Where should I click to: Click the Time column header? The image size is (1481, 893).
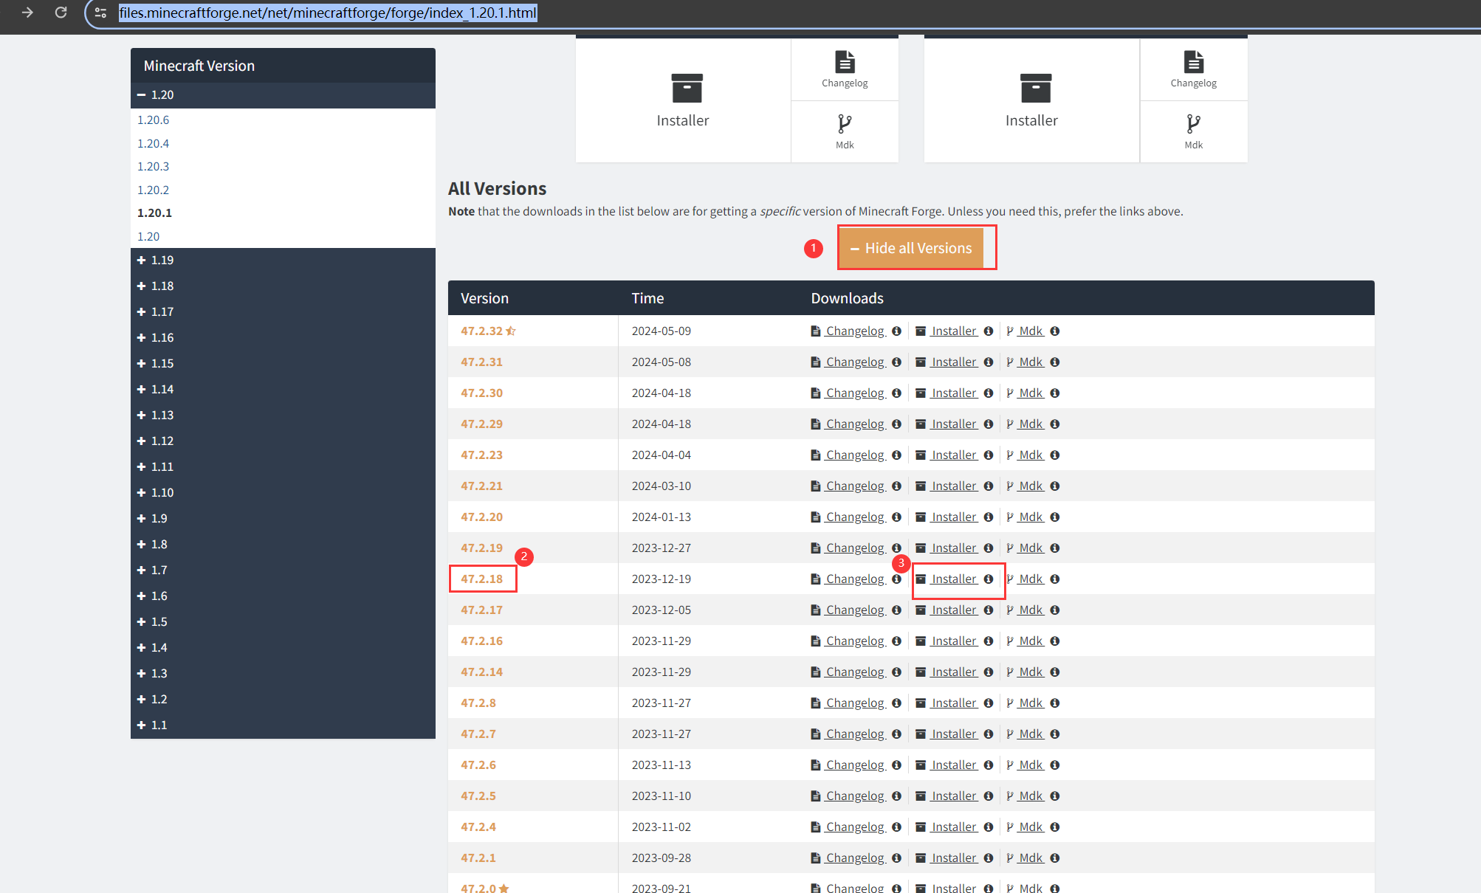tap(647, 298)
